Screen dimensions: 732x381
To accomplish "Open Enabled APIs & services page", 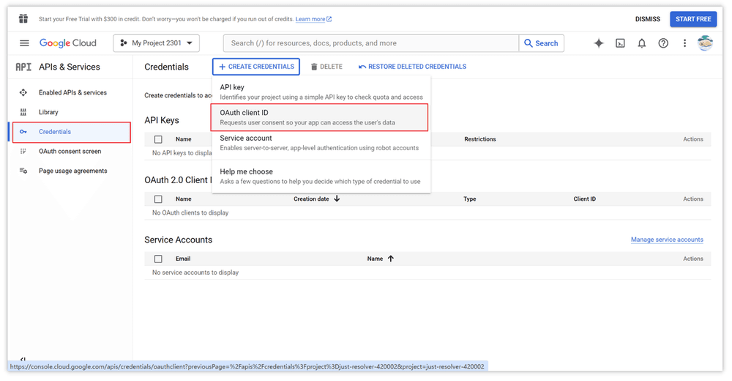I will (72, 92).
